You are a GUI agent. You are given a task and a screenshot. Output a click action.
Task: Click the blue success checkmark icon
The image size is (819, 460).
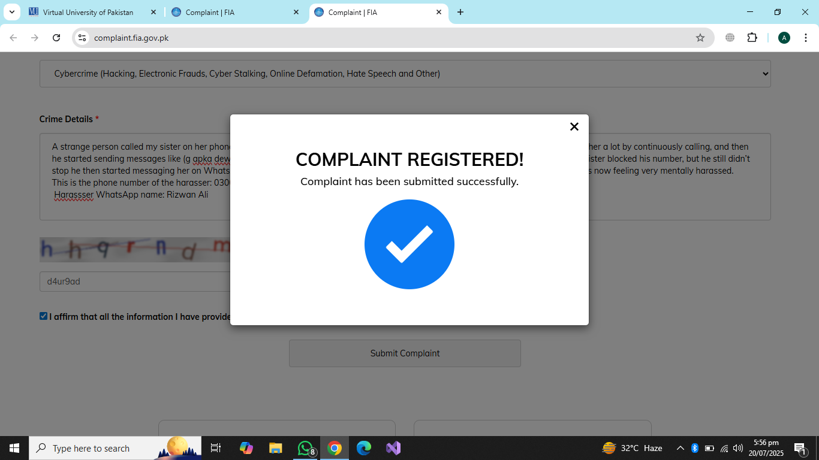coord(409,244)
